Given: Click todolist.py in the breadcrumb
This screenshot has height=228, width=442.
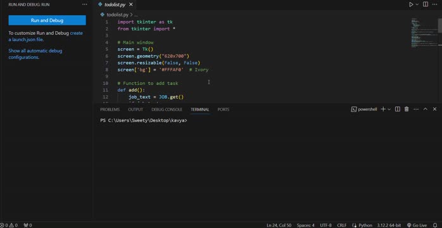Looking at the screenshot, I should pos(118,15).
